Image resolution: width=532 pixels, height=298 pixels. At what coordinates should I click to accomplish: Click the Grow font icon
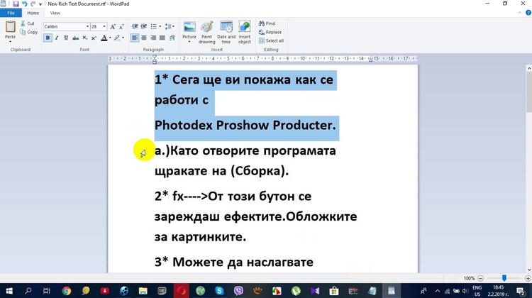coord(113,27)
